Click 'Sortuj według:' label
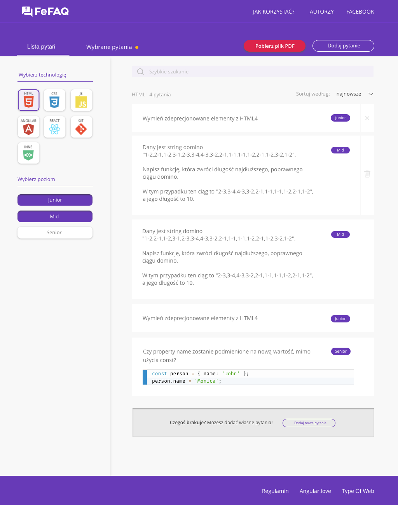This screenshot has width=398, height=505. click(x=313, y=94)
